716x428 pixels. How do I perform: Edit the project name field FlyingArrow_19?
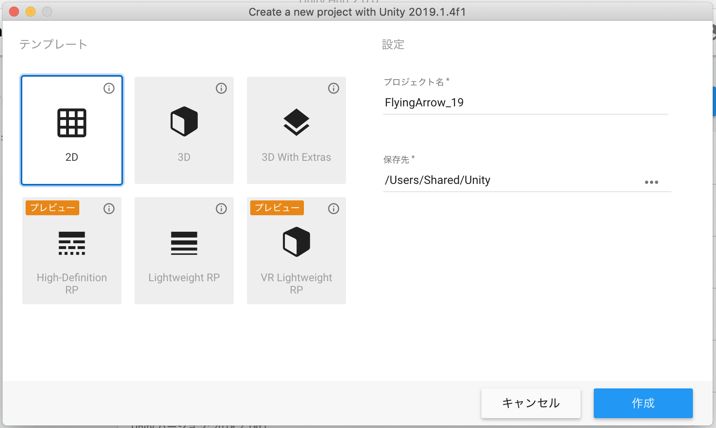click(525, 103)
